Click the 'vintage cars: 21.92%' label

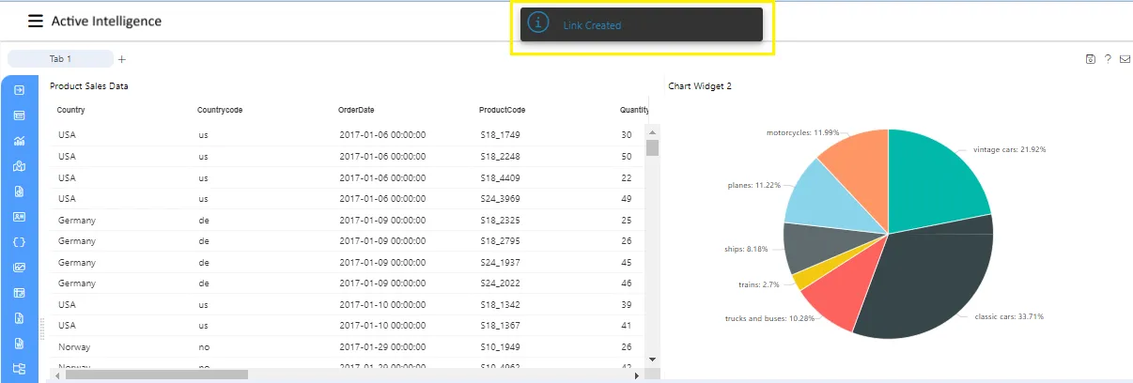[1010, 149]
